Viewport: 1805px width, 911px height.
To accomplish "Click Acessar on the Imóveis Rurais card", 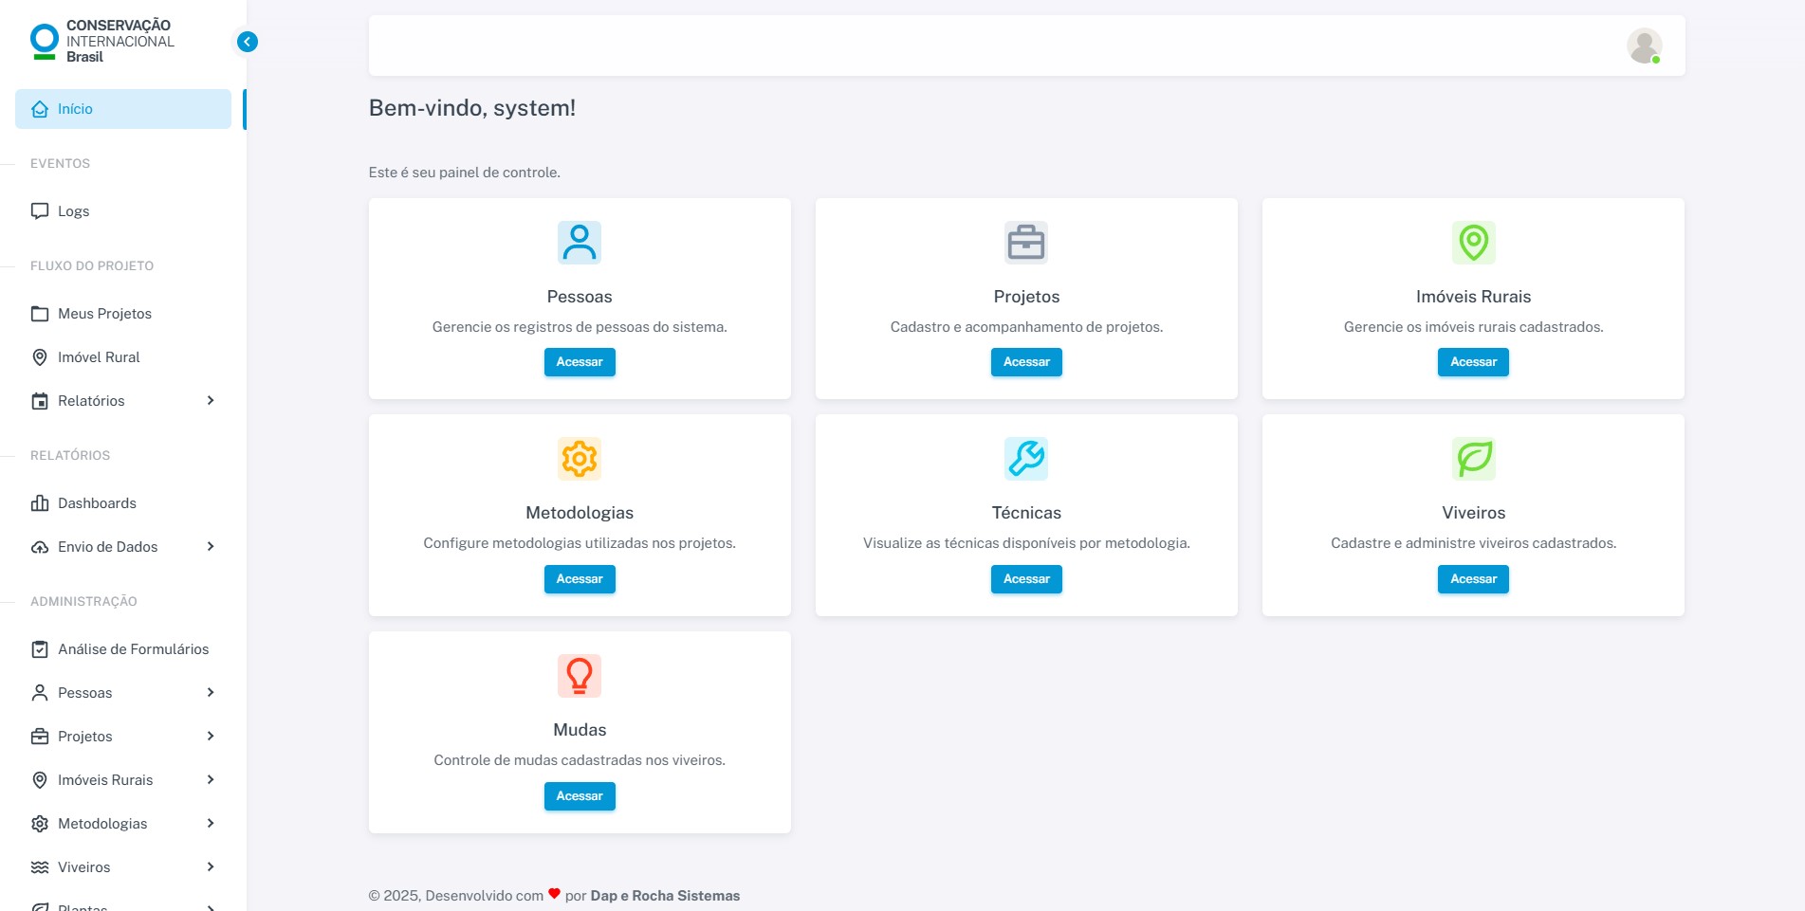I will tap(1473, 362).
